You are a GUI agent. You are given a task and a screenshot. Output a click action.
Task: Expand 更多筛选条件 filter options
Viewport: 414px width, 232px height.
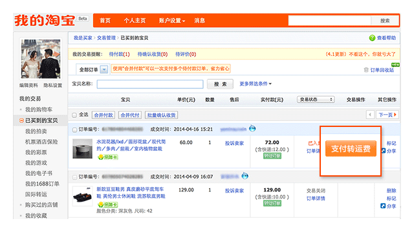coord(256,84)
